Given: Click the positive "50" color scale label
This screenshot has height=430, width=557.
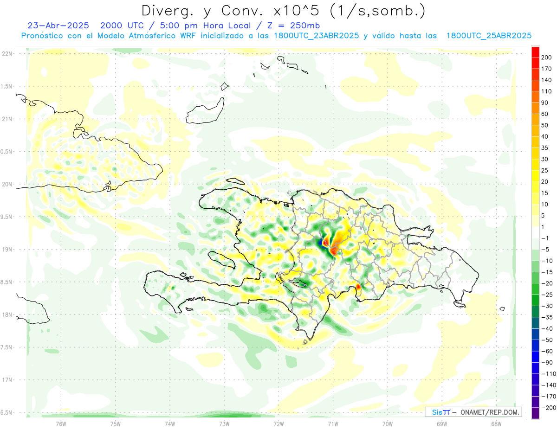Looking at the screenshot, I should point(545,125).
